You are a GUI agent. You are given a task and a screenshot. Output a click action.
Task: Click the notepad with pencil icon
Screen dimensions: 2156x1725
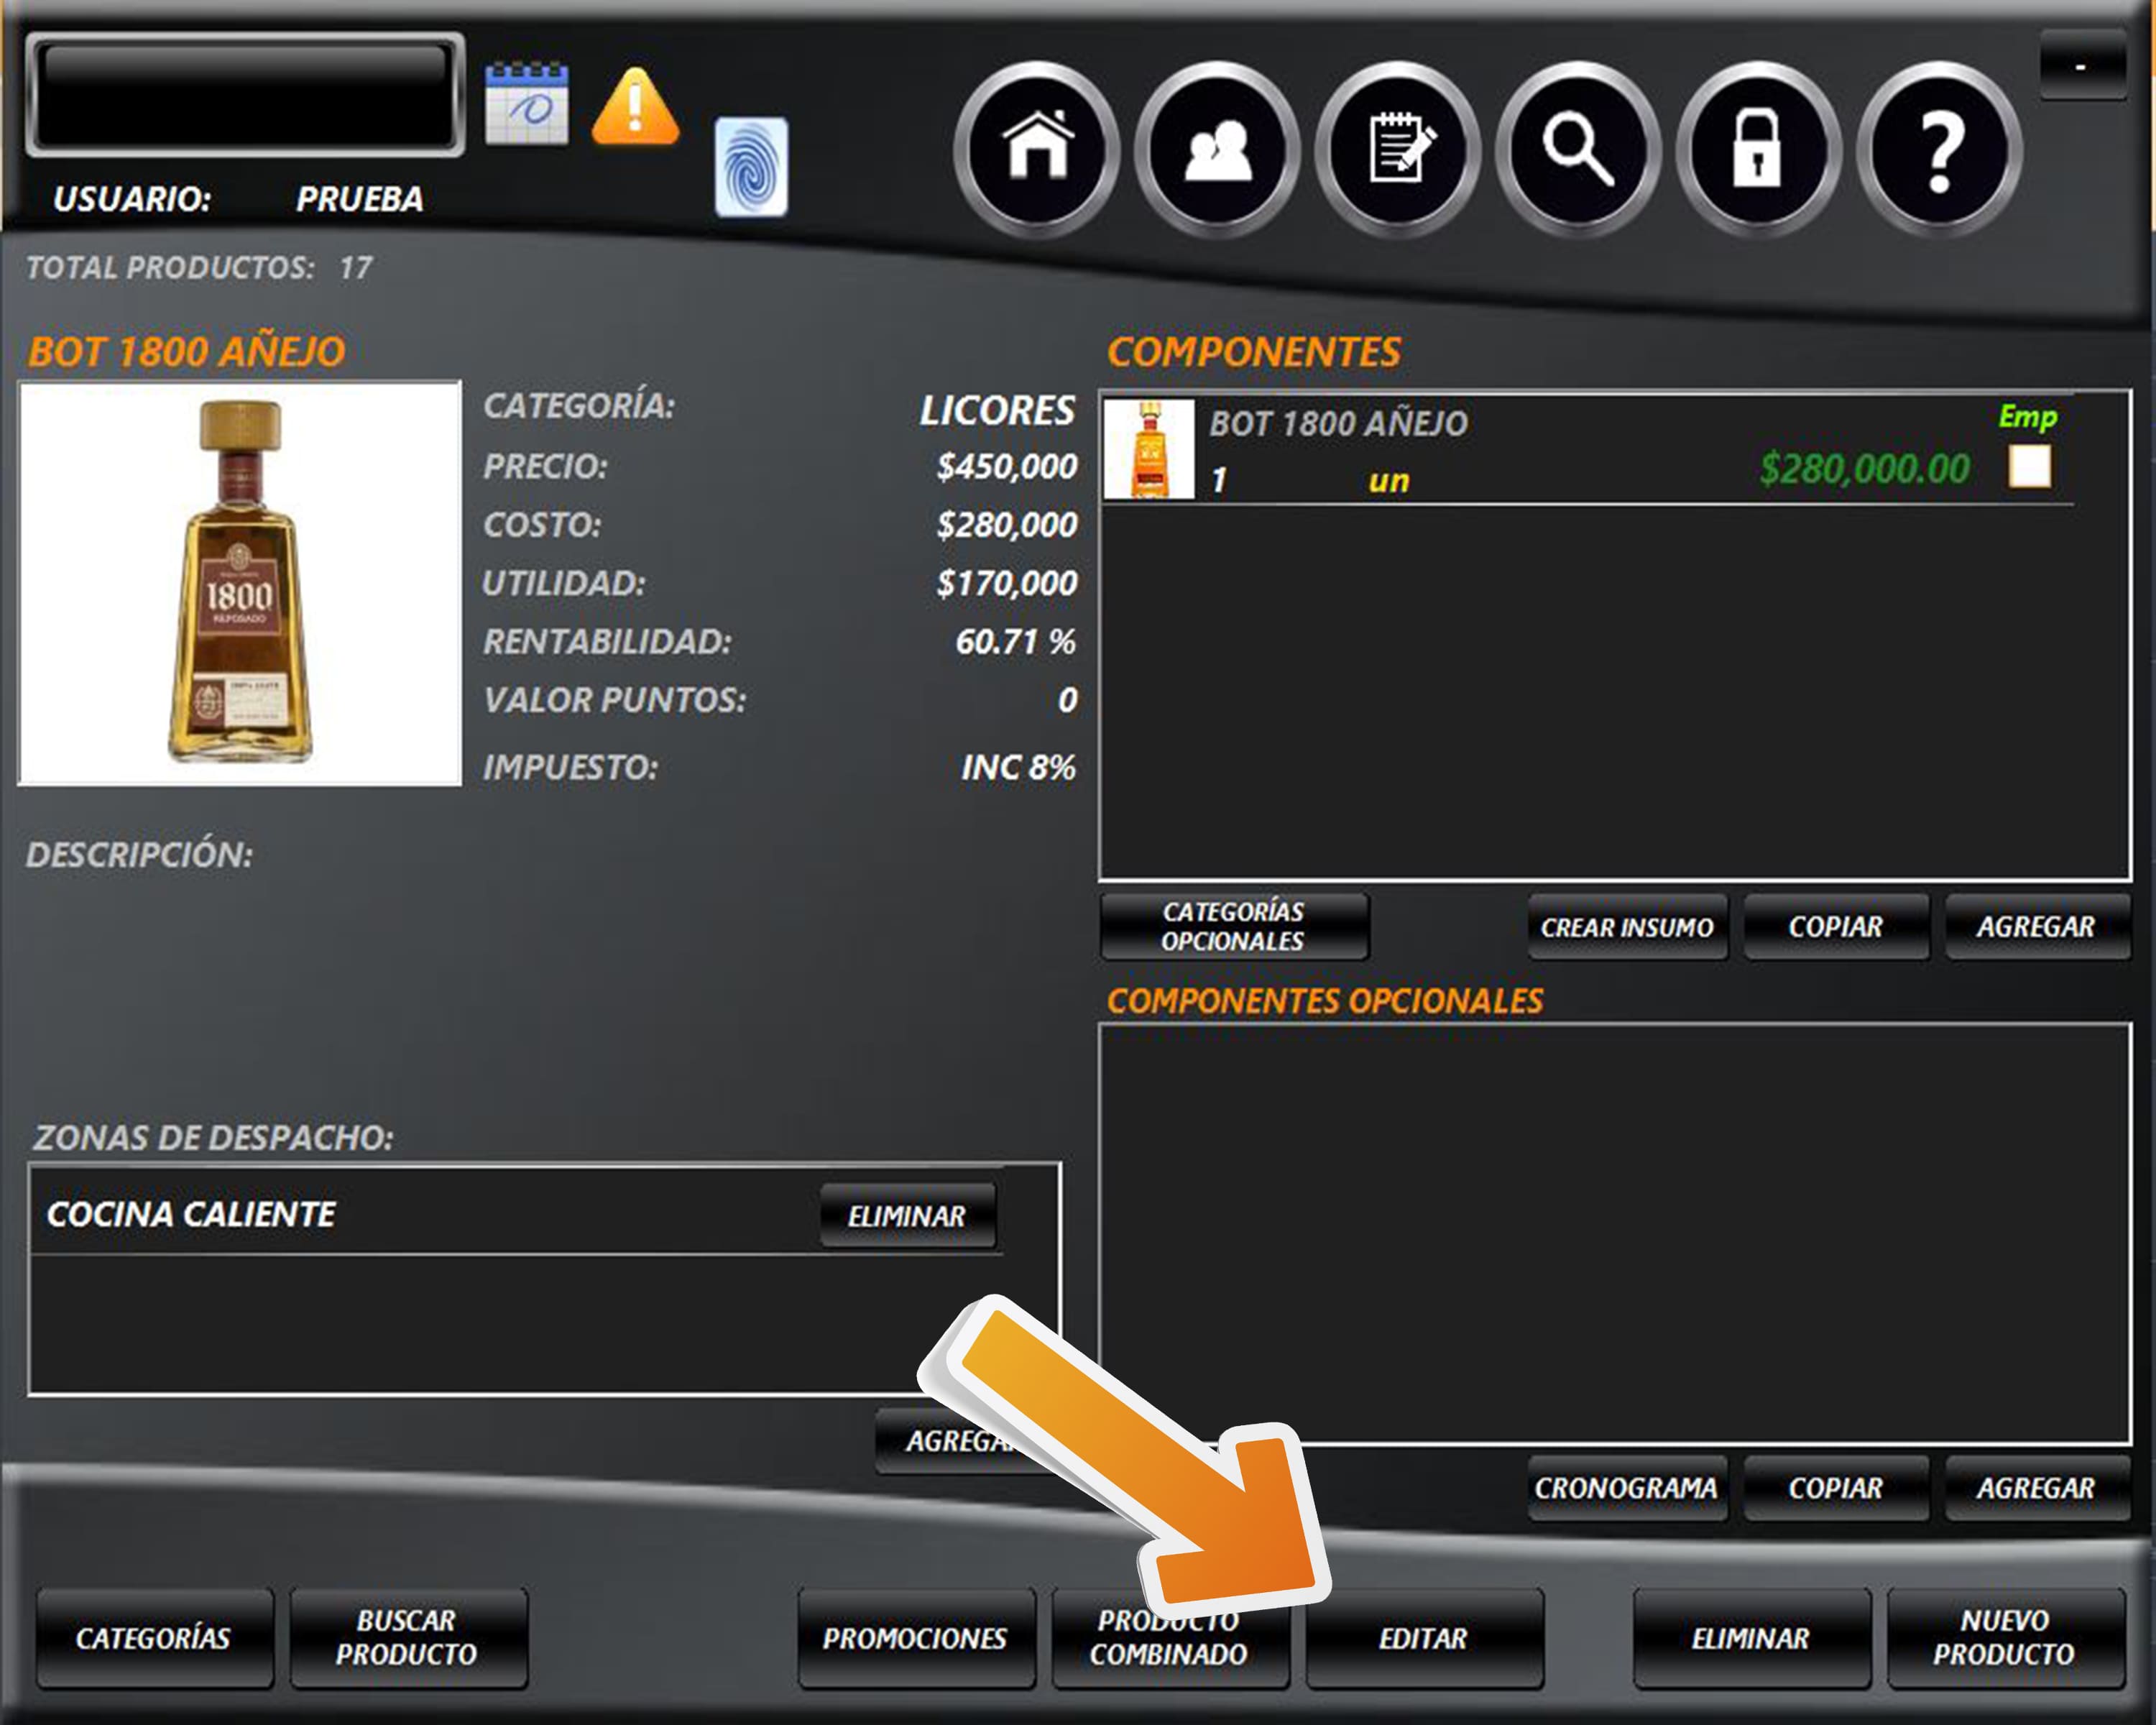coord(1398,150)
